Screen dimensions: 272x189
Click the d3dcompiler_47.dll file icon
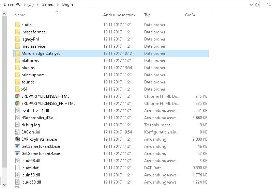tap(17, 117)
